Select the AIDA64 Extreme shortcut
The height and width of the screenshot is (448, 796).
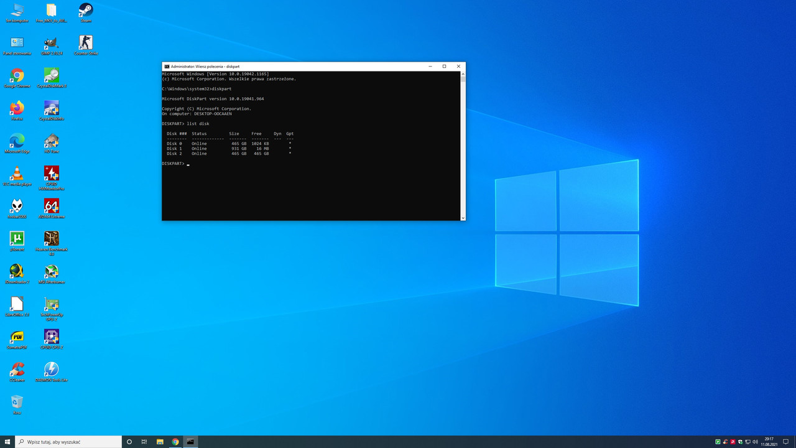(52, 208)
